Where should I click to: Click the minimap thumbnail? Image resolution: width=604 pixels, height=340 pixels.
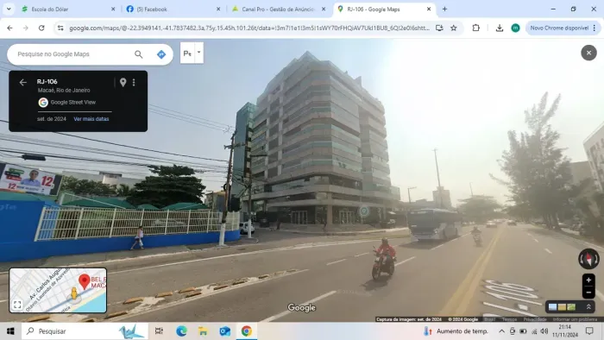[58, 290]
